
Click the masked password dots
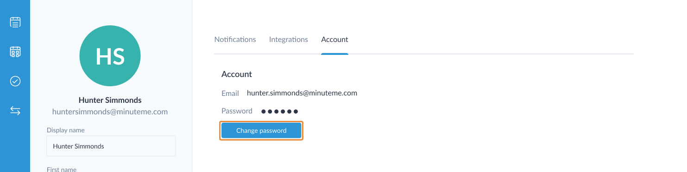tap(279, 111)
